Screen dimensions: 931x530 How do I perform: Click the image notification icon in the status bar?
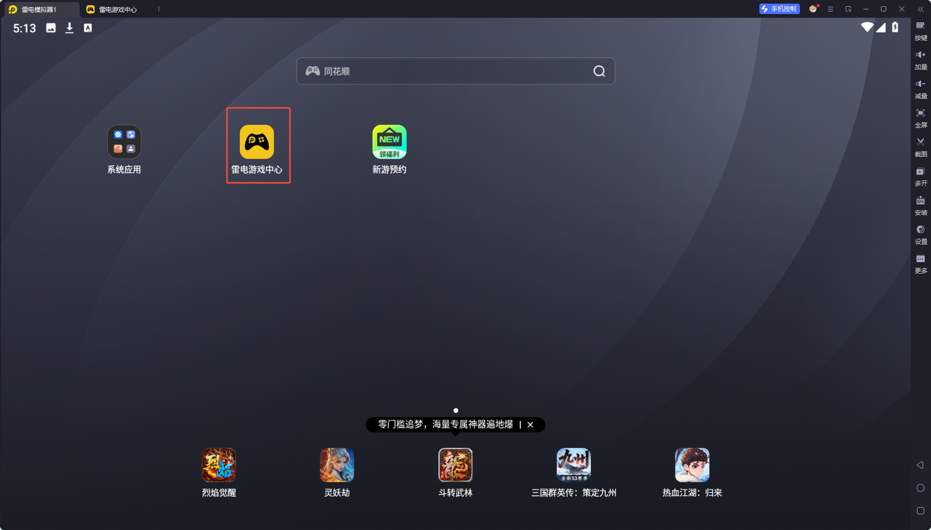pos(51,28)
